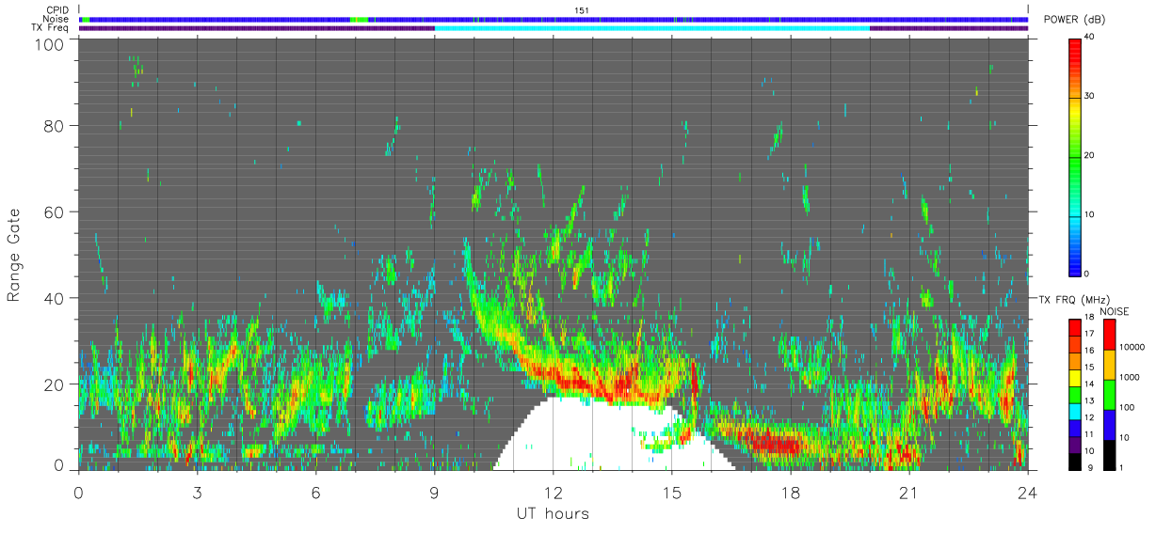Click the purple 10 MHz swatch in TX FRQ legend

click(x=1075, y=447)
